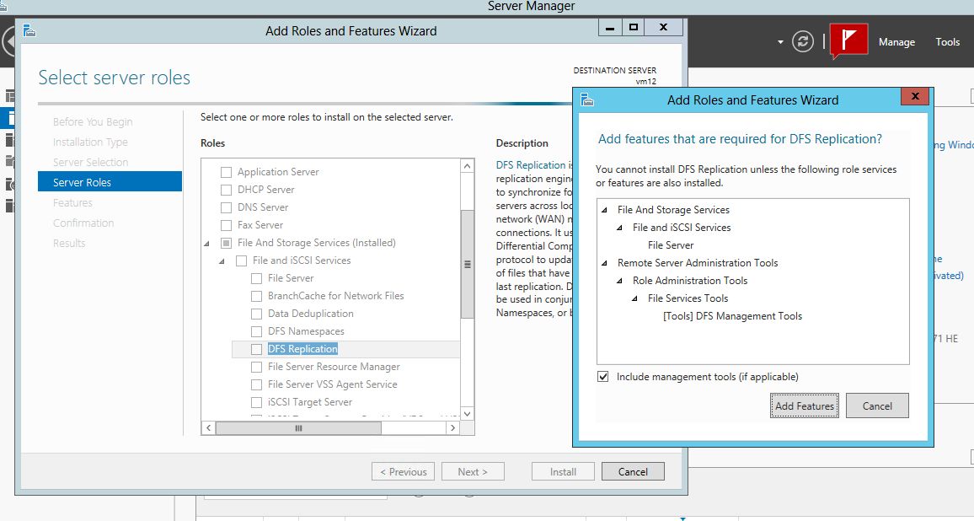Select [Tools] DFS Management Tools entry
Image resolution: width=974 pixels, height=521 pixels.
[732, 316]
